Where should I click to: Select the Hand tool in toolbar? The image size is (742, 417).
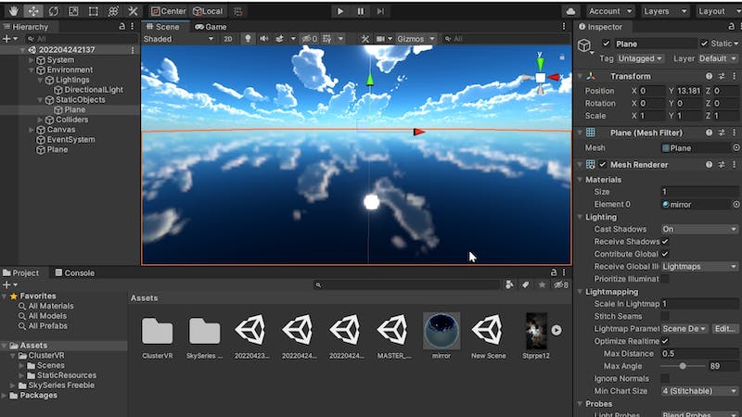click(x=12, y=11)
